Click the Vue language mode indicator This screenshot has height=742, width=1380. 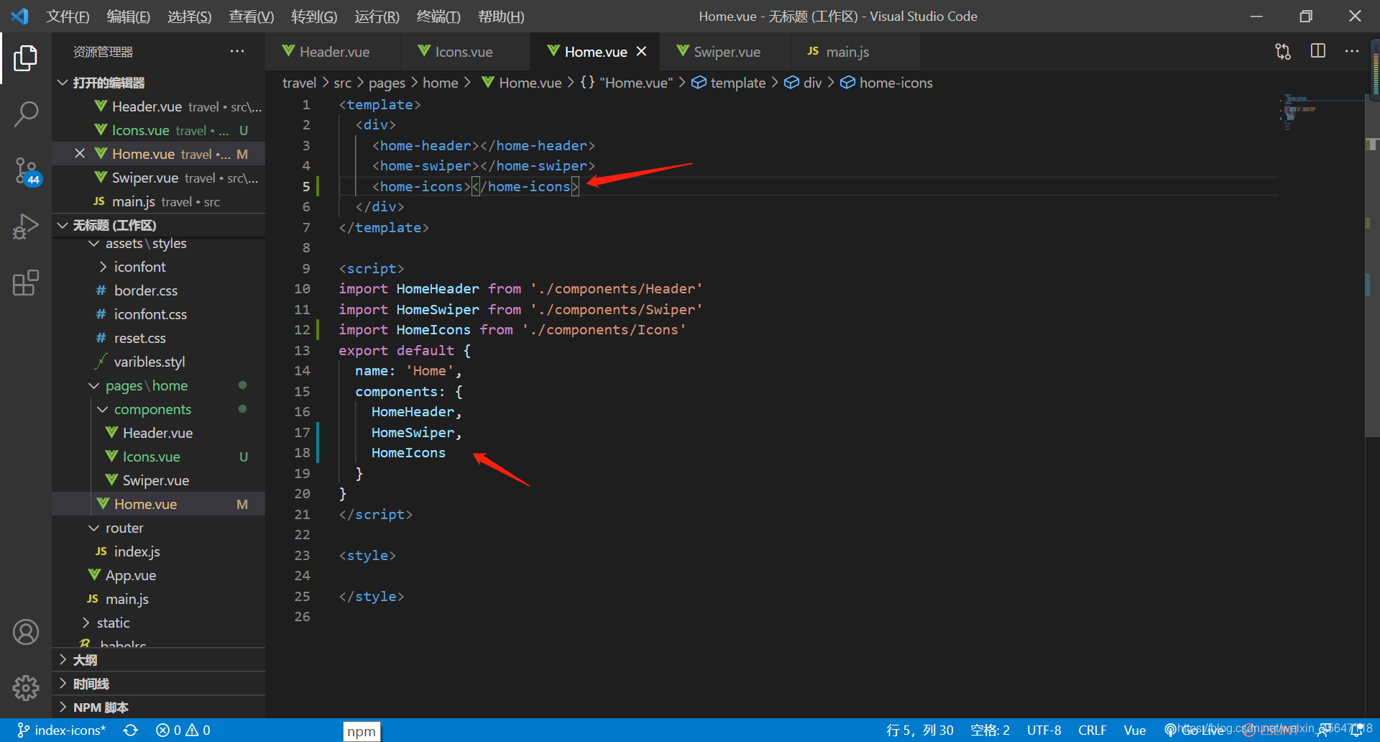point(1135,730)
